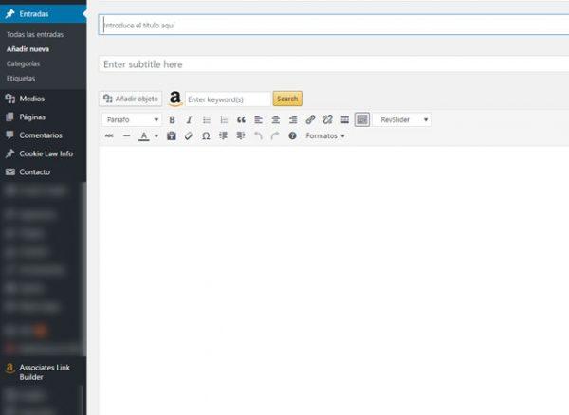Apply text color with the A icon
The image size is (569, 415).
coord(144,136)
